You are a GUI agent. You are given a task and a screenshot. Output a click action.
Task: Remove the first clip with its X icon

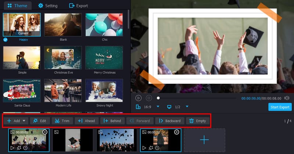[45, 132]
